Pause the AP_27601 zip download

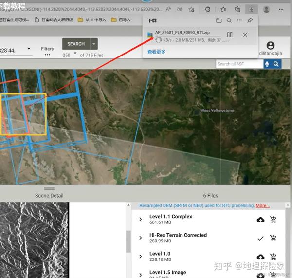coord(230,35)
